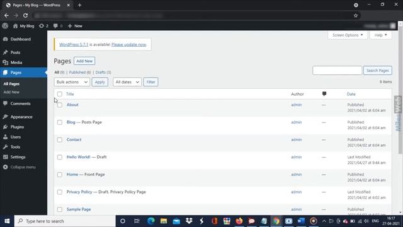Filter list by Published pages

tap(80, 73)
